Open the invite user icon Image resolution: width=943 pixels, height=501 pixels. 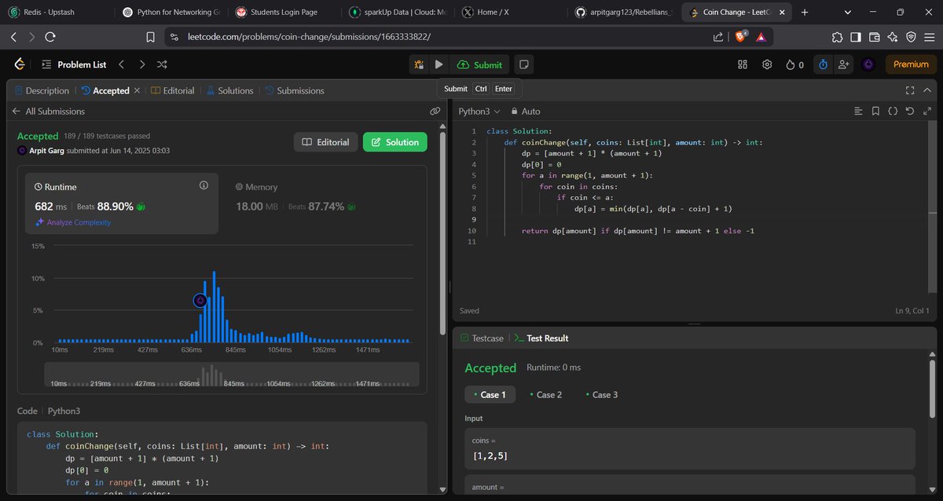(x=844, y=64)
